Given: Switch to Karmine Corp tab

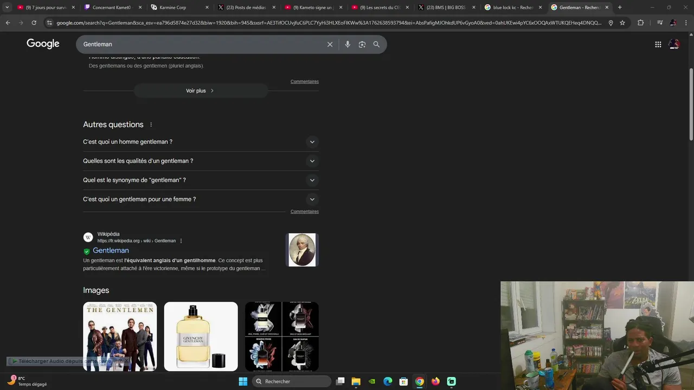Looking at the screenshot, I should point(179,8).
